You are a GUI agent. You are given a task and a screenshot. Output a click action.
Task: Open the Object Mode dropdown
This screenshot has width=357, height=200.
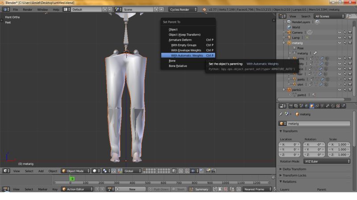pos(75,171)
